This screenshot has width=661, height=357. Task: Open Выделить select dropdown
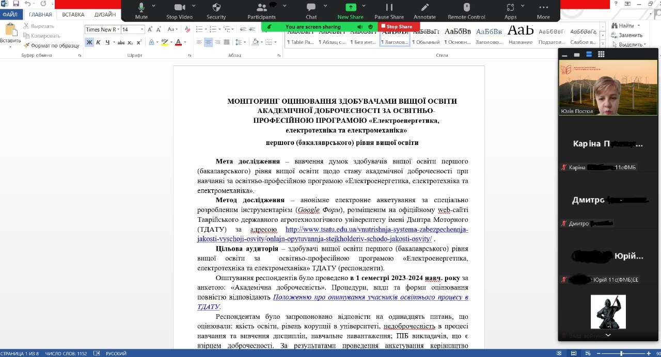point(628,44)
